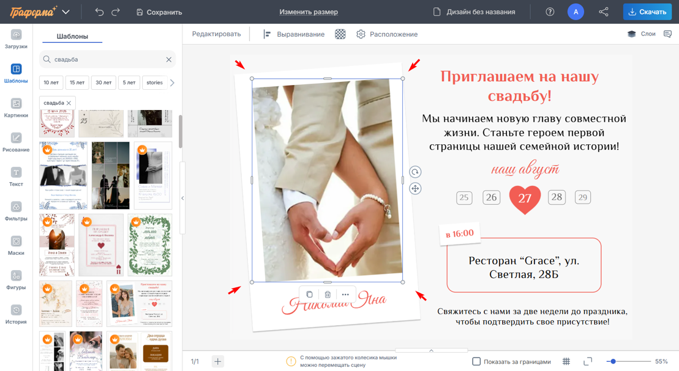The height and width of the screenshot is (371, 679).
Task: Open more options via three dots under photo
Action: [x=345, y=294]
